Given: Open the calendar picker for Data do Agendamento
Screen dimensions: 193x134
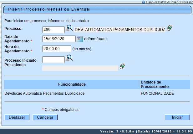Looking at the screenshot, I should (x=80, y=39).
